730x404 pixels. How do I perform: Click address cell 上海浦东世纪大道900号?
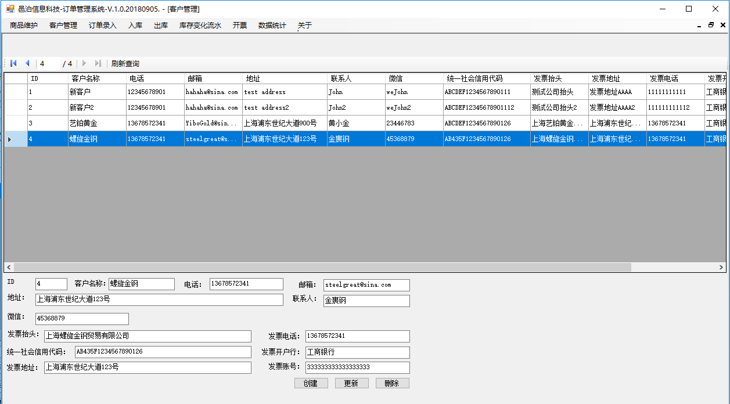click(x=285, y=124)
